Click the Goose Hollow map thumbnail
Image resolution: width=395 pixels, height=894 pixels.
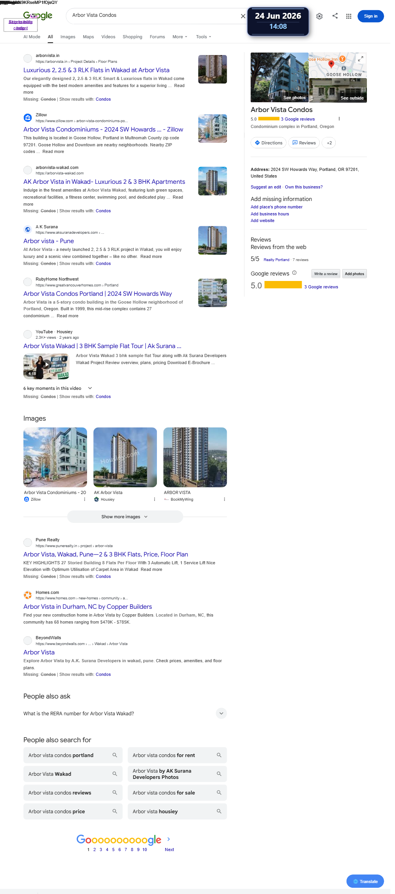pos(338,65)
